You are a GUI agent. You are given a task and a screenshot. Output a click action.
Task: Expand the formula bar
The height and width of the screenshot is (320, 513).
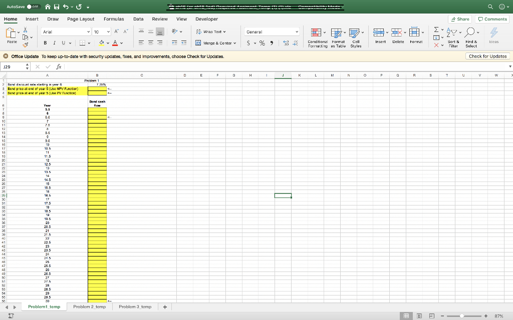(510, 66)
